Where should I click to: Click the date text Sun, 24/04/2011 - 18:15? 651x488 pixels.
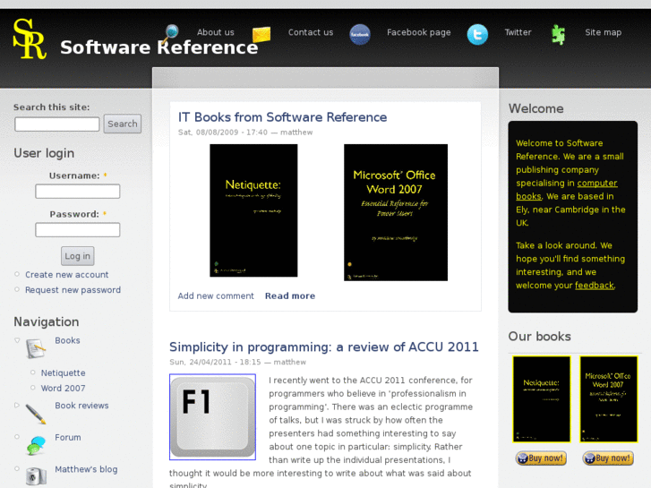coord(215,362)
